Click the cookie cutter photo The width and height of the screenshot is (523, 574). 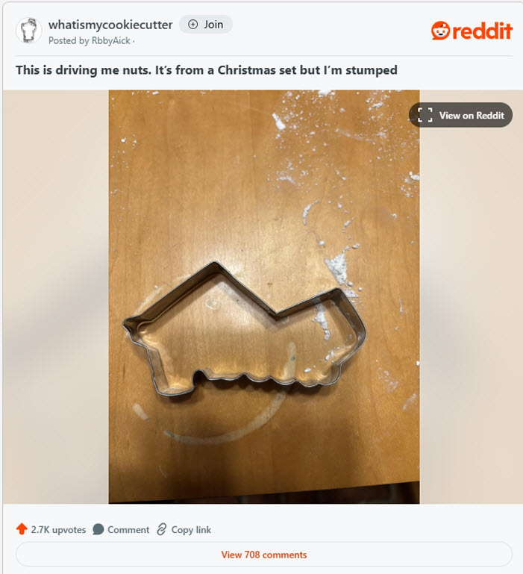pos(264,296)
